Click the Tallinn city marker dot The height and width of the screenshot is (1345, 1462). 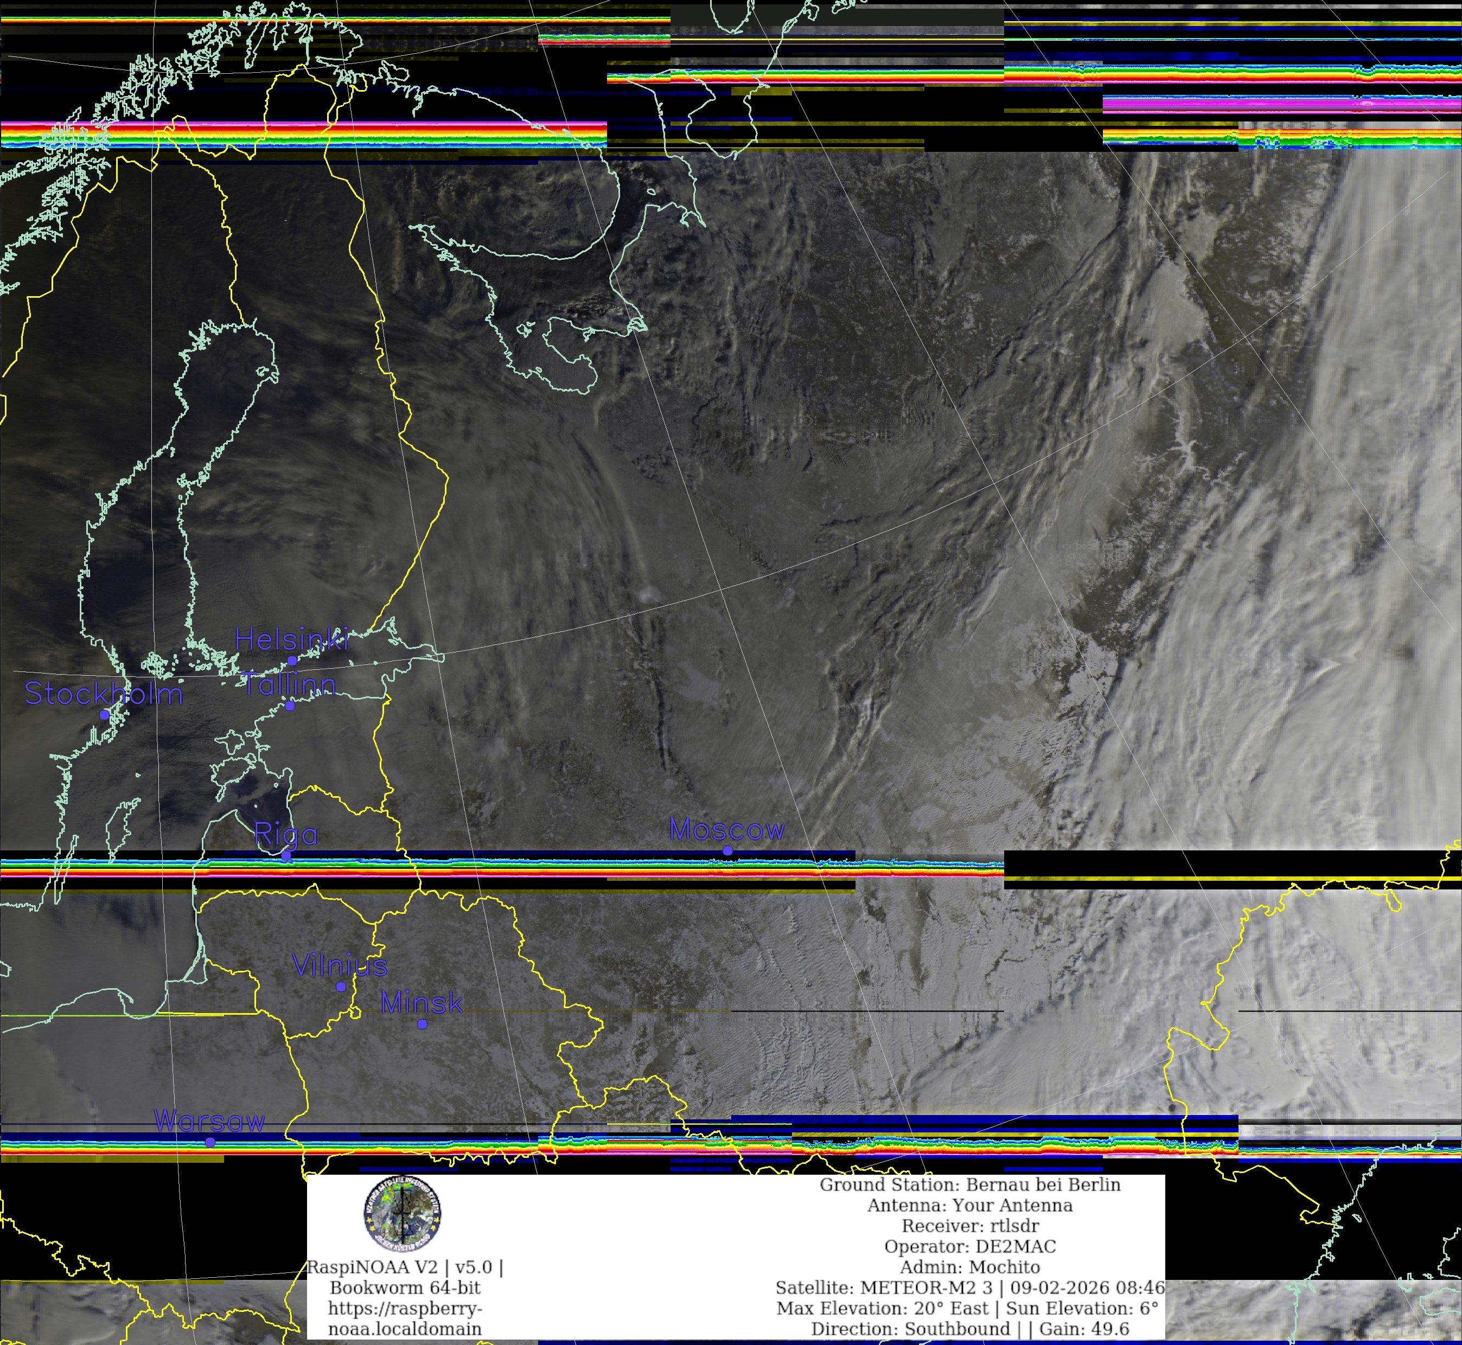pyautogui.click(x=290, y=706)
